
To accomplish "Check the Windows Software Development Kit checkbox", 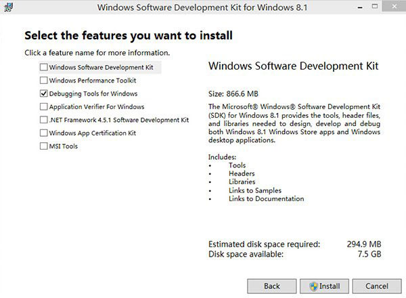I will tap(44, 67).
